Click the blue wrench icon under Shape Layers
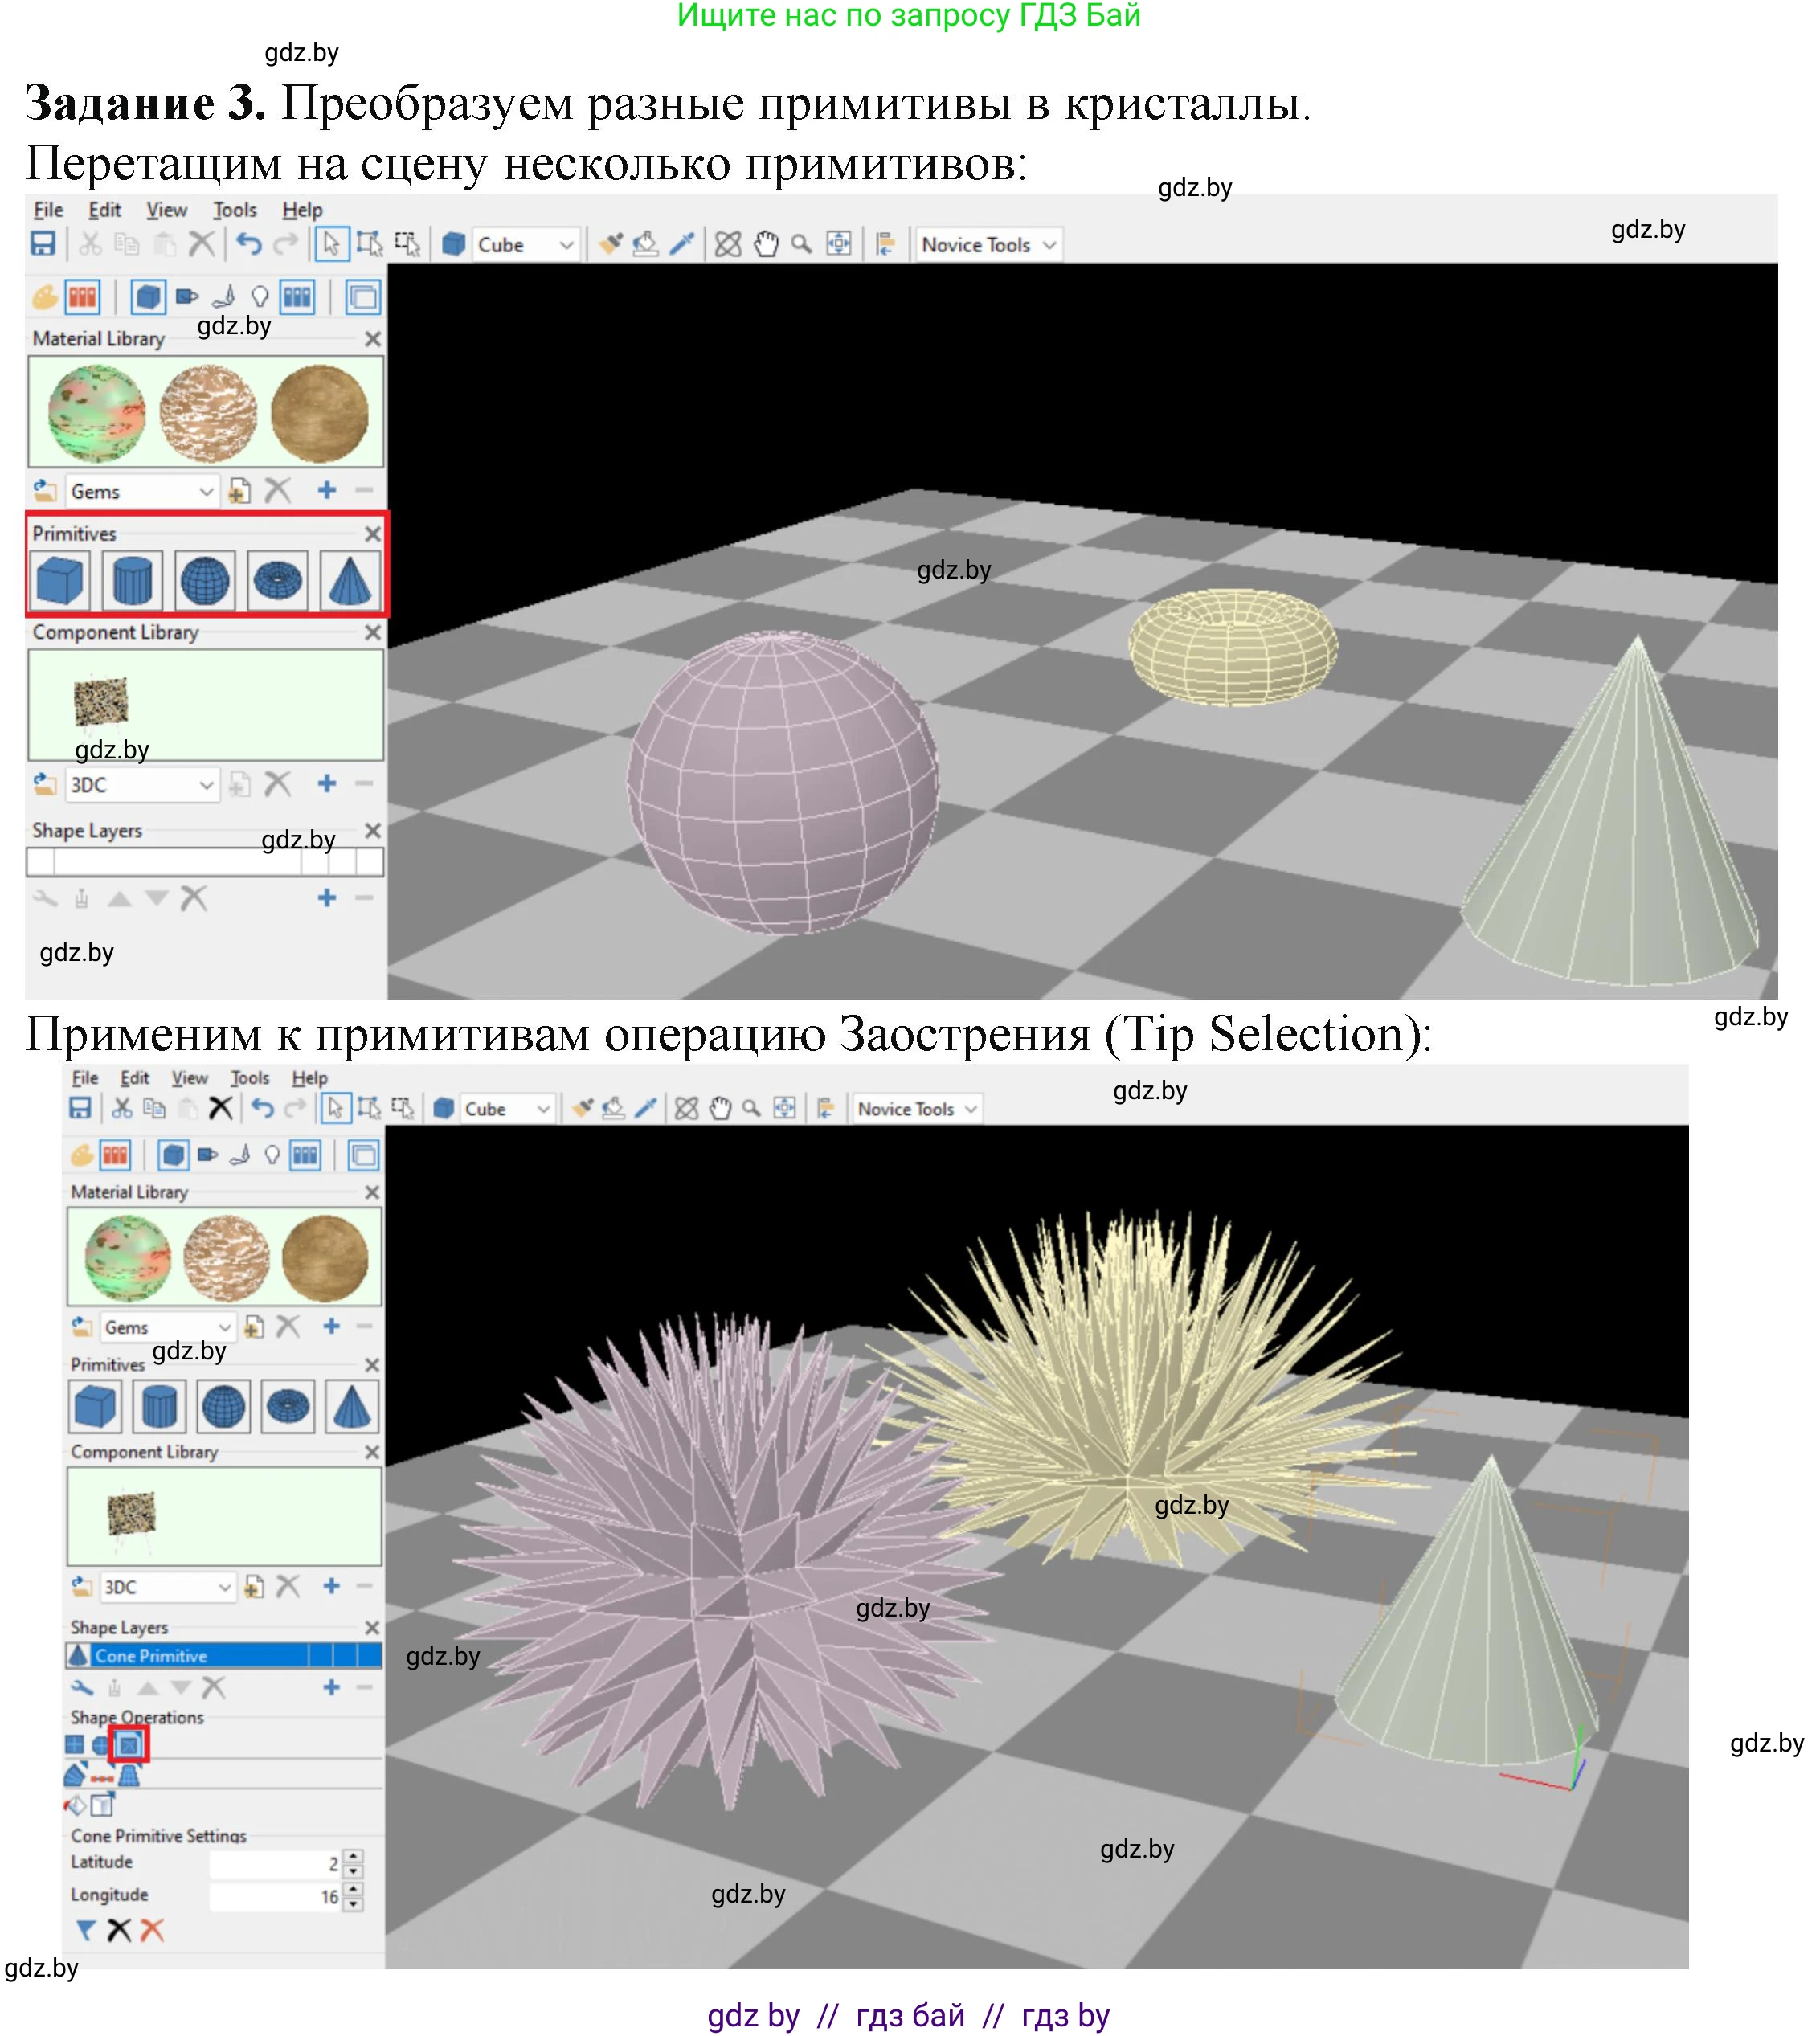 [x=82, y=1688]
